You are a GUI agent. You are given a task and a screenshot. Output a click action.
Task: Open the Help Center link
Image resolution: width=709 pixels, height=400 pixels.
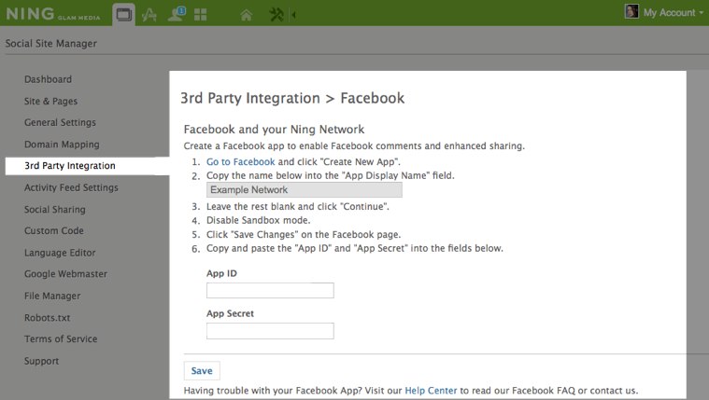(431, 391)
